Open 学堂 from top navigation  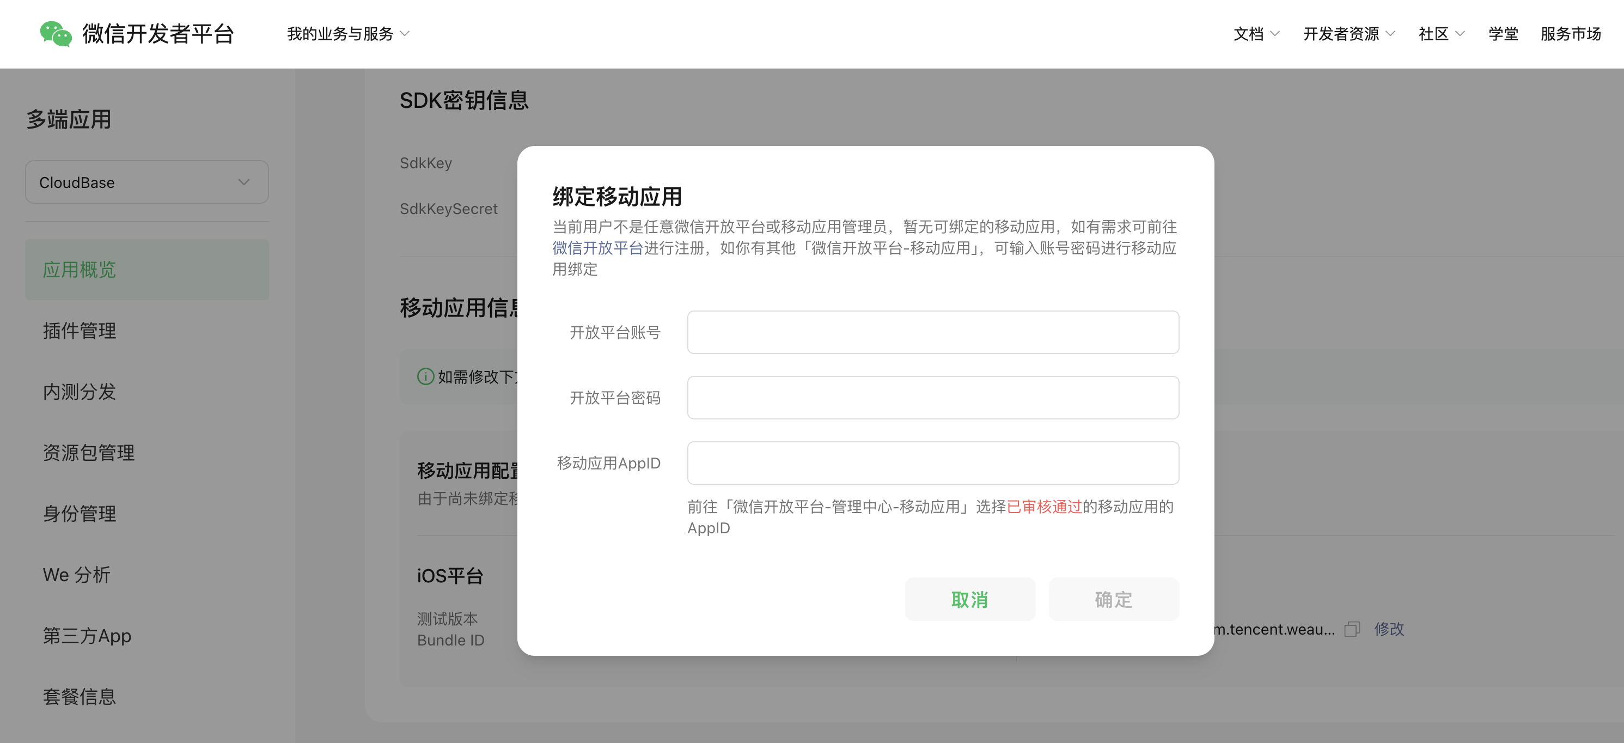(x=1503, y=34)
